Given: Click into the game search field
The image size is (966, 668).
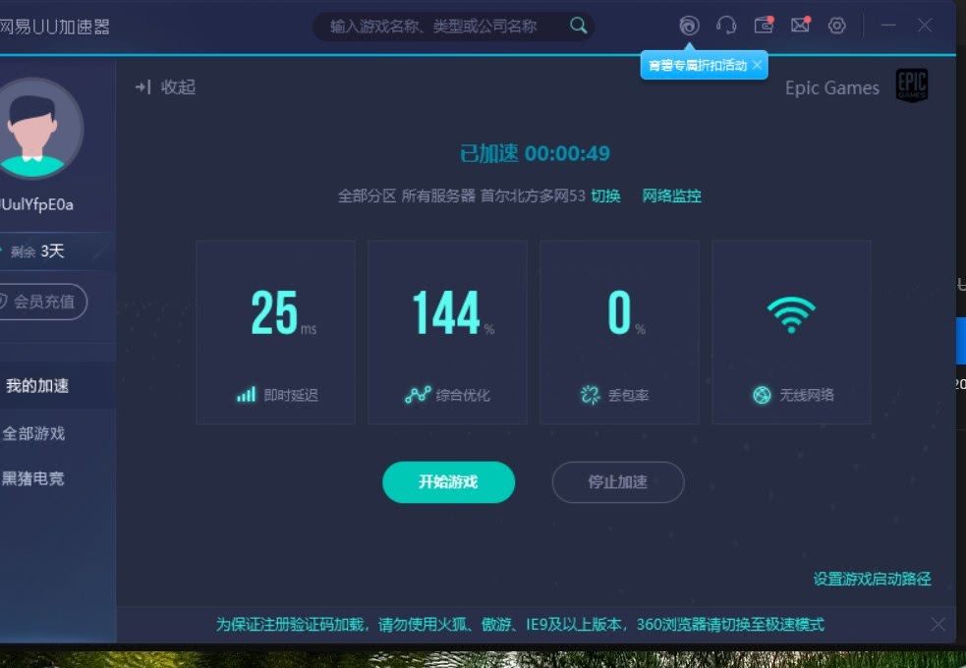Looking at the screenshot, I should [x=453, y=26].
